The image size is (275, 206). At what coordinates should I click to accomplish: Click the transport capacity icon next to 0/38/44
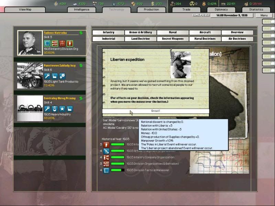click(x=246, y=4)
